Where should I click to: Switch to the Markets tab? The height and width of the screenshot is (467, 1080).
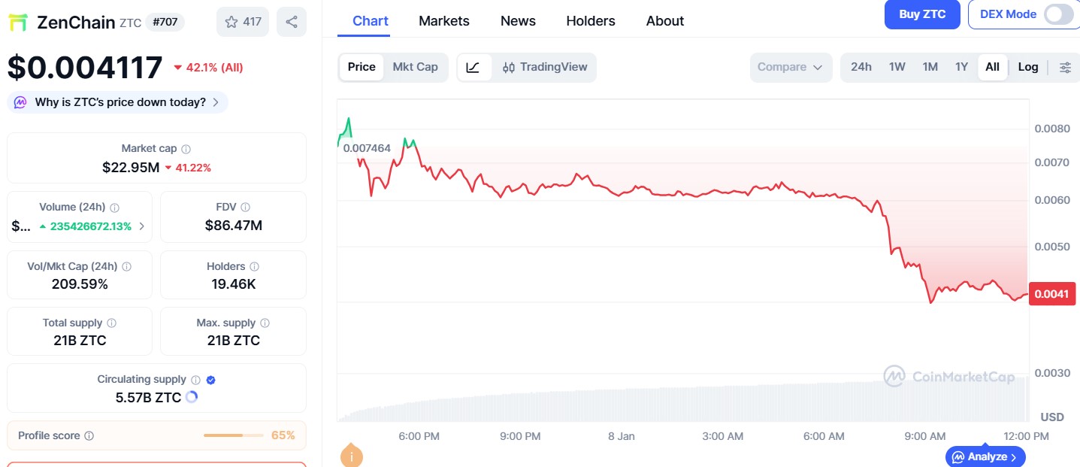[x=443, y=21]
